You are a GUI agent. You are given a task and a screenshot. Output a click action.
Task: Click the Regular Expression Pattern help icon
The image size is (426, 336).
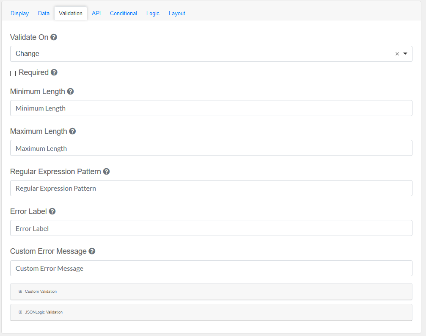point(107,172)
